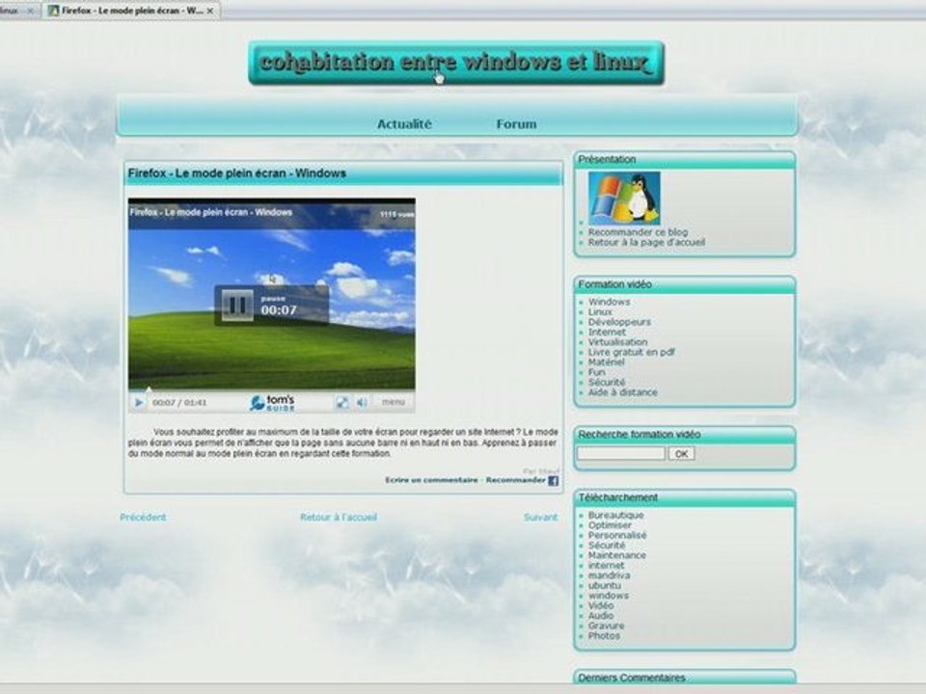Open Windows under Formation vidéo
The width and height of the screenshot is (926, 694).
(609, 302)
